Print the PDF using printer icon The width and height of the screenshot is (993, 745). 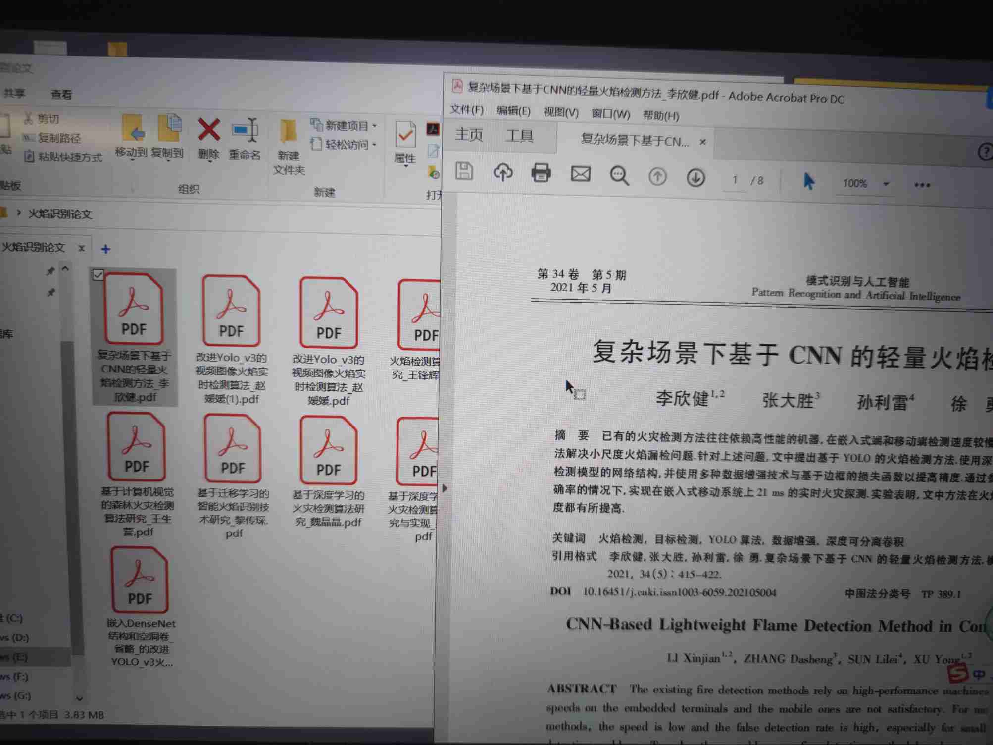click(x=541, y=173)
